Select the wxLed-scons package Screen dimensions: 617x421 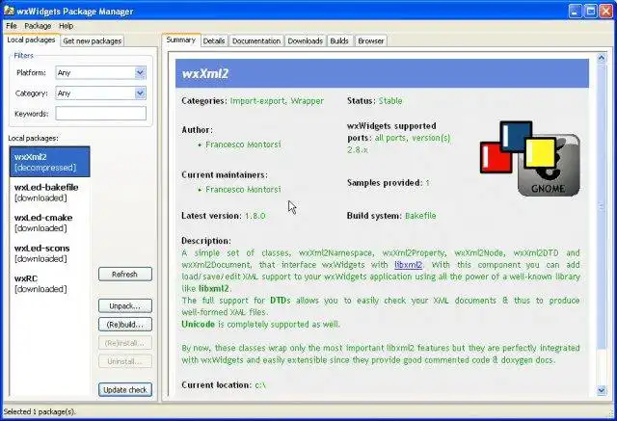(x=49, y=253)
